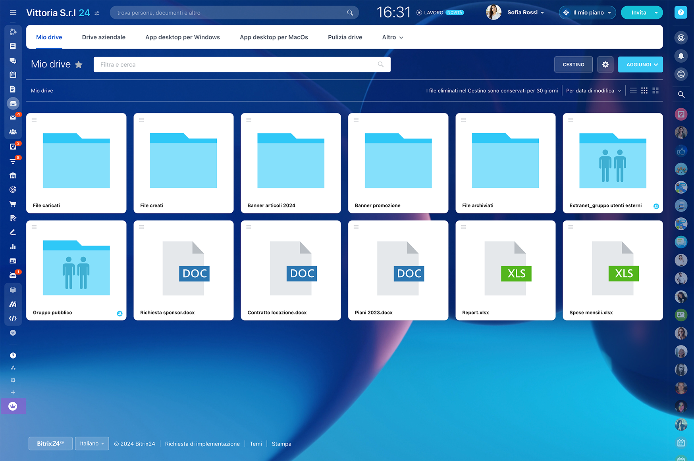
Task: Click the CESTINO button
Action: tap(573, 65)
